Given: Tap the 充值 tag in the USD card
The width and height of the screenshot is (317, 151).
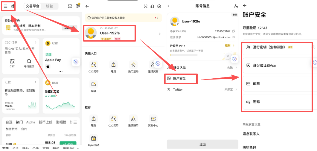Looking at the screenshot, I should 48,54.
